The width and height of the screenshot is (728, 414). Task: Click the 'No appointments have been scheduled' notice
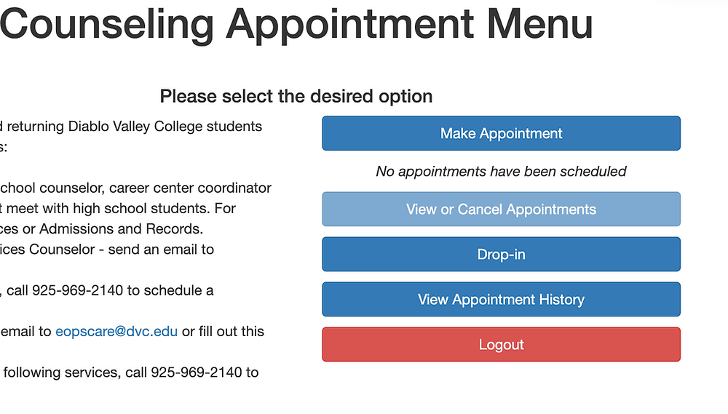501,171
